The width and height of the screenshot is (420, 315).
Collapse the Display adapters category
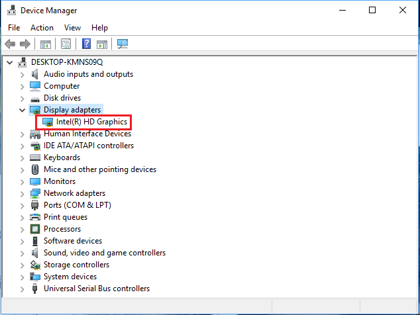[23, 110]
